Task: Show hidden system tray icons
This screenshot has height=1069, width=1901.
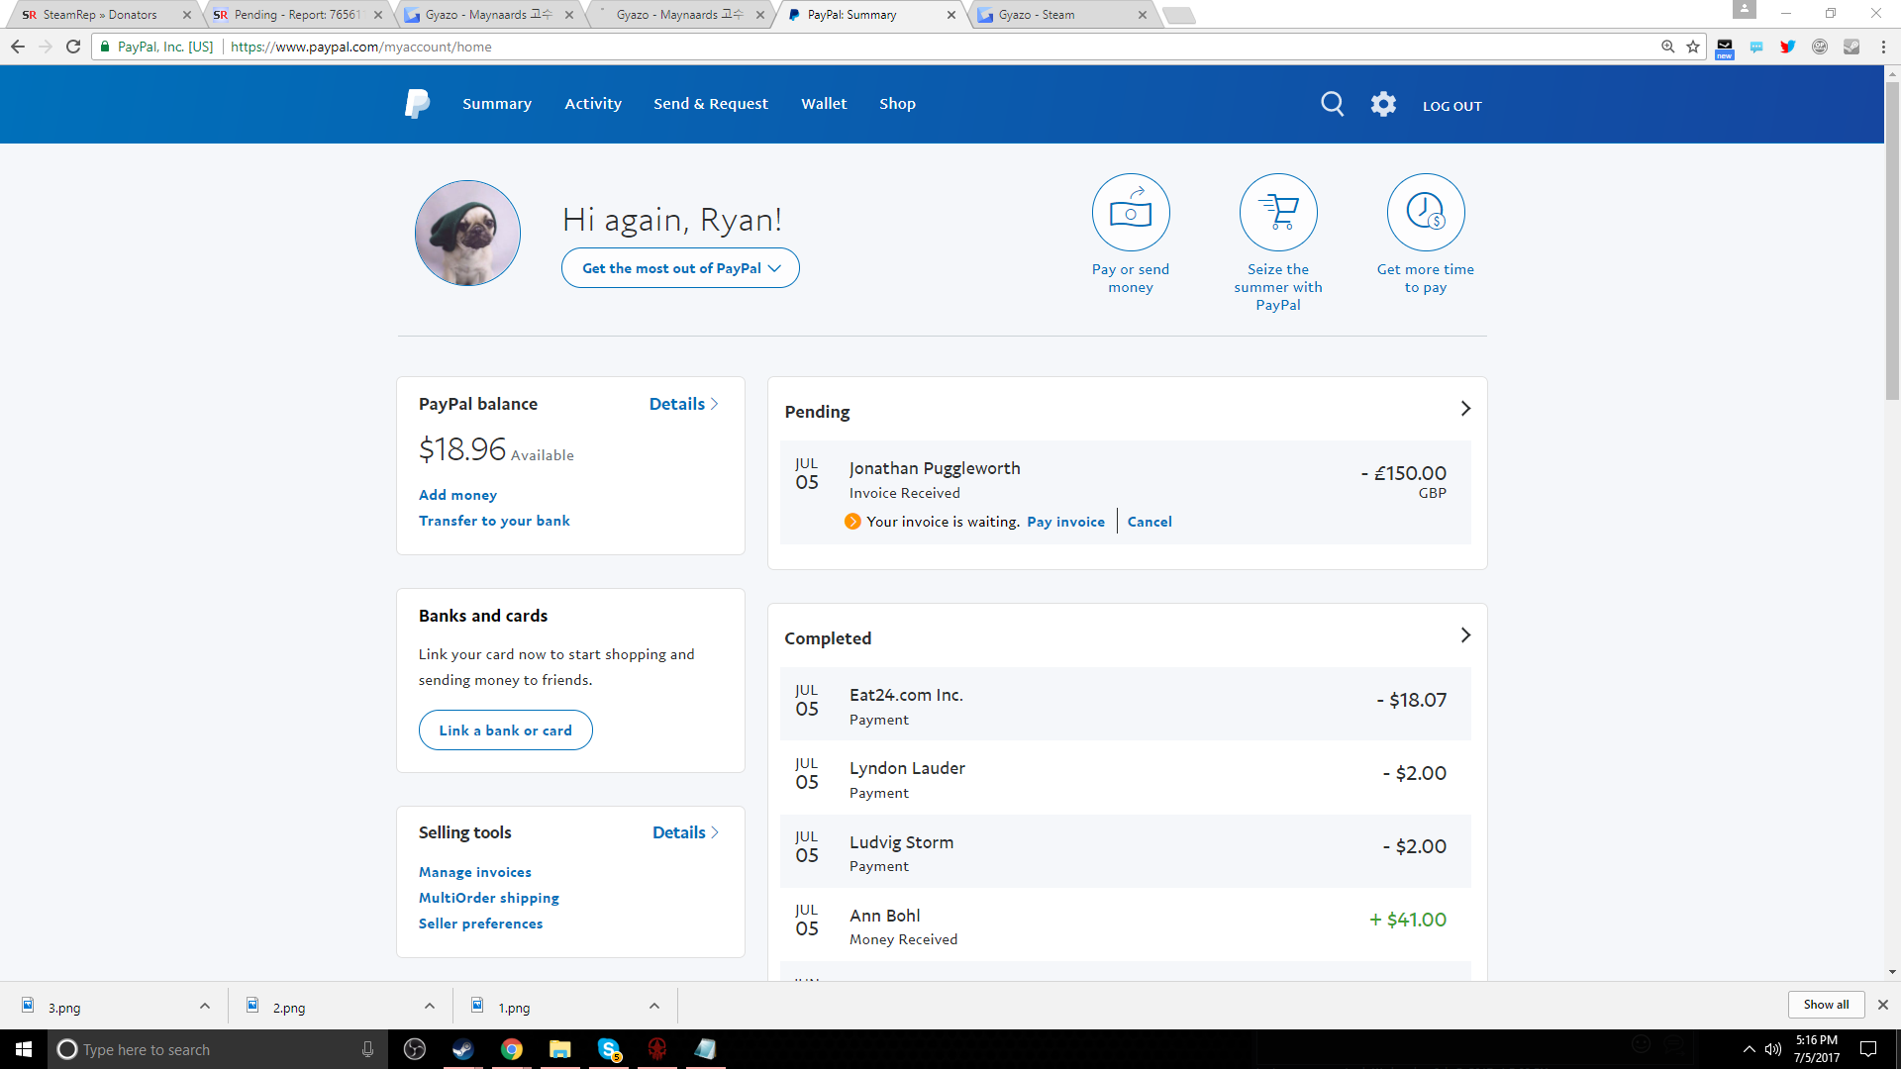Action: pyautogui.click(x=1749, y=1049)
